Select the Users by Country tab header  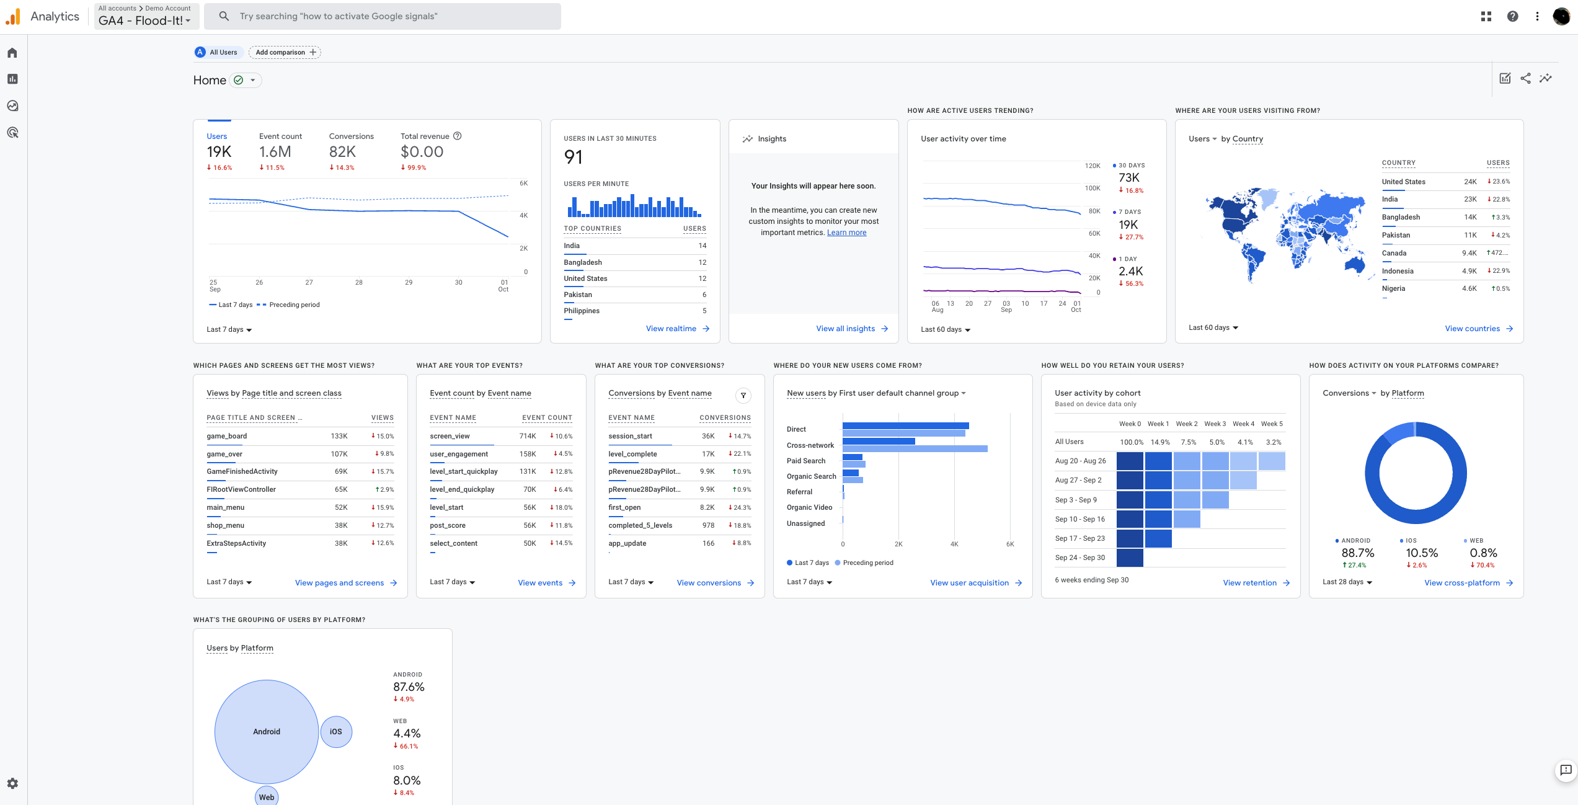(1227, 139)
